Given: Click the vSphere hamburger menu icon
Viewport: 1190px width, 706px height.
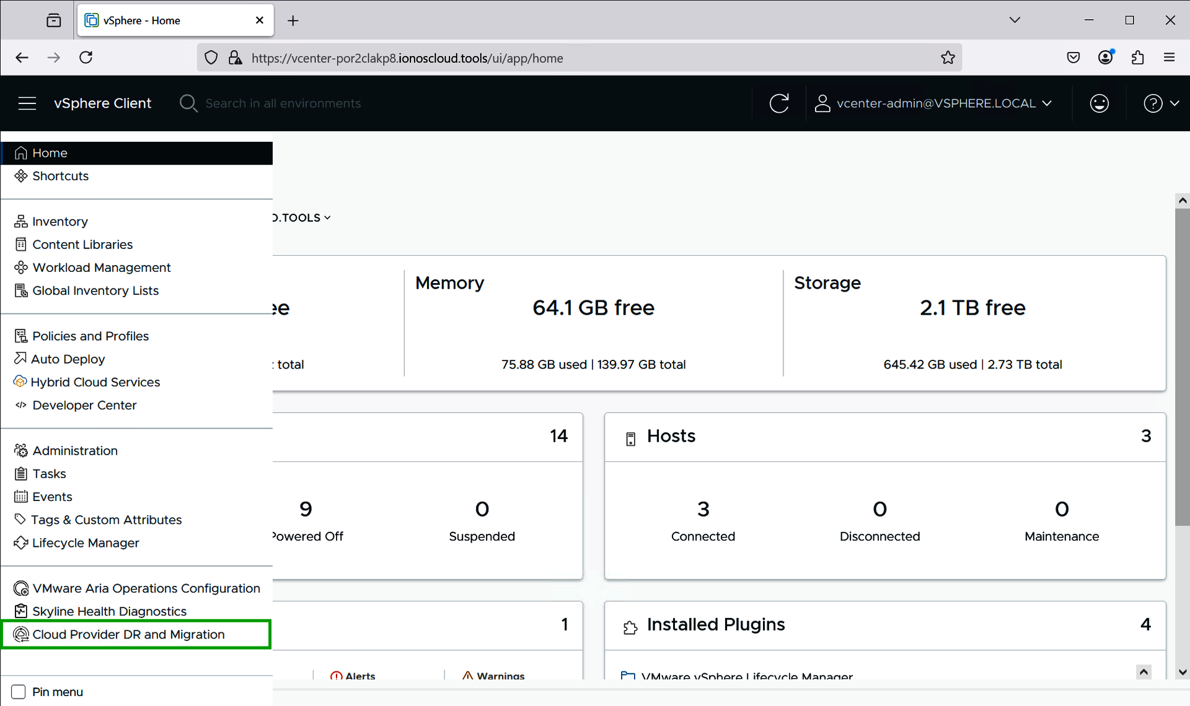Looking at the screenshot, I should pos(27,103).
